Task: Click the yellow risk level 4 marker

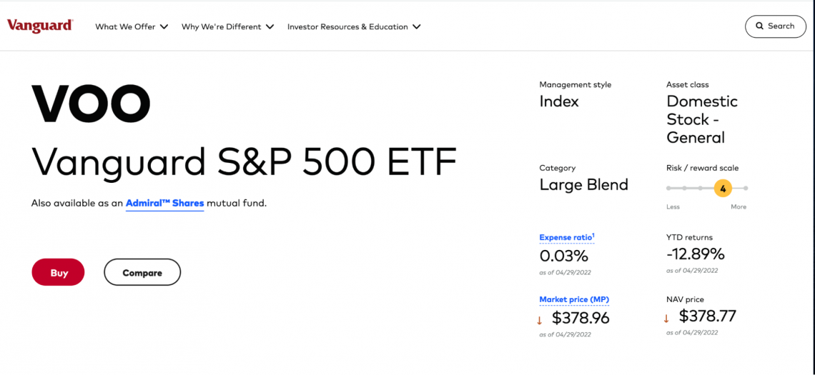Action: tap(723, 189)
